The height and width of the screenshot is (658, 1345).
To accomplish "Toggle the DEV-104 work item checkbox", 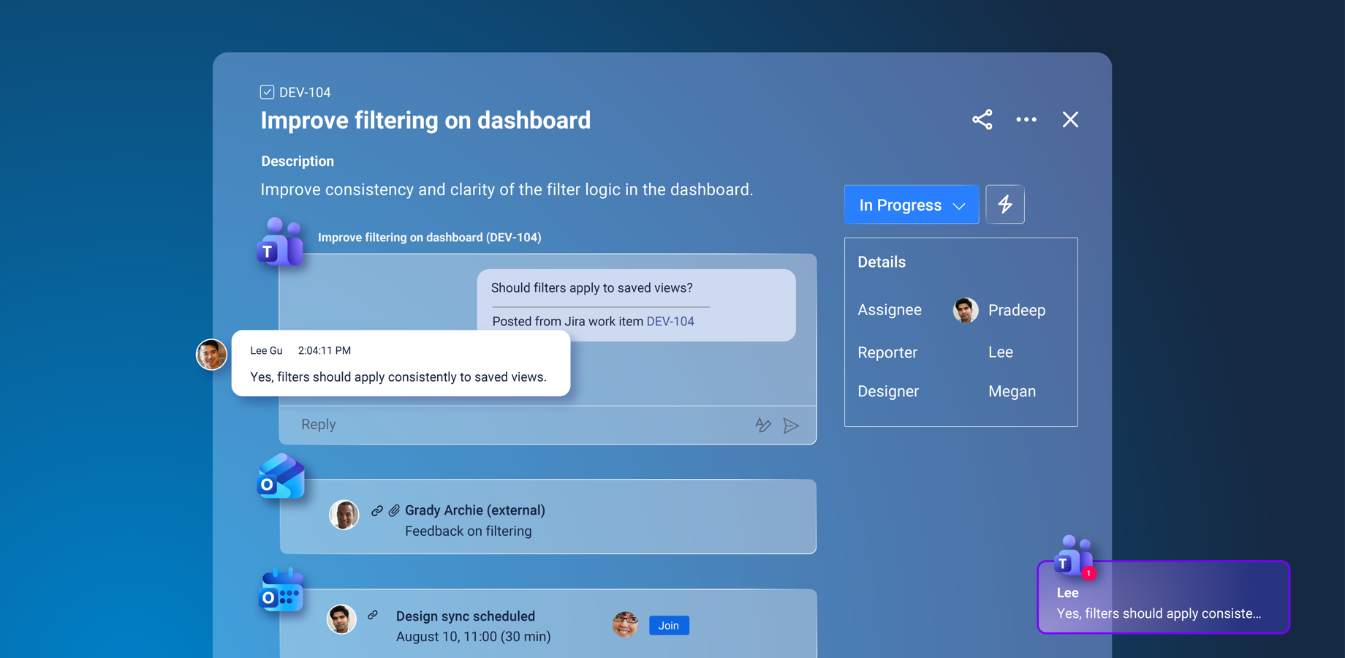I will (267, 91).
